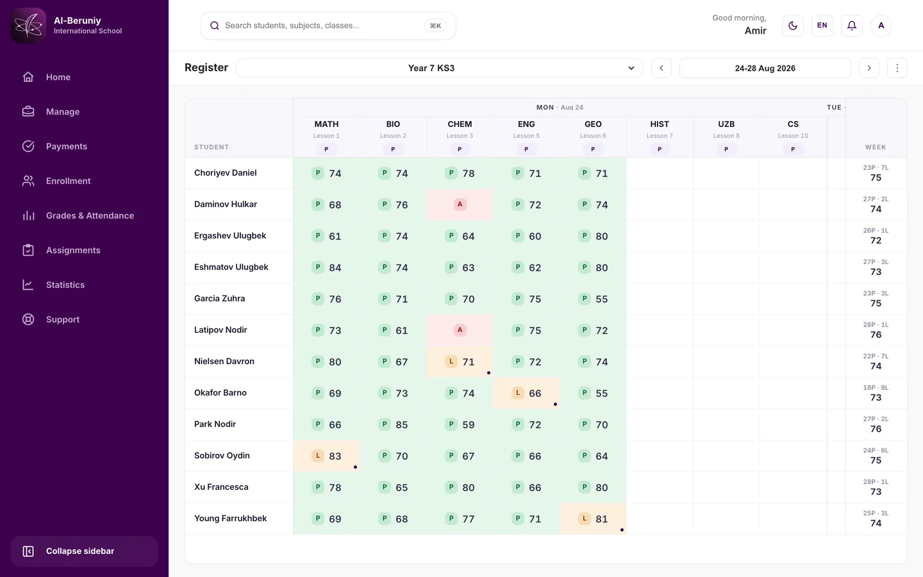The width and height of the screenshot is (923, 577).
Task: Open the notifications bell
Action: tap(852, 26)
